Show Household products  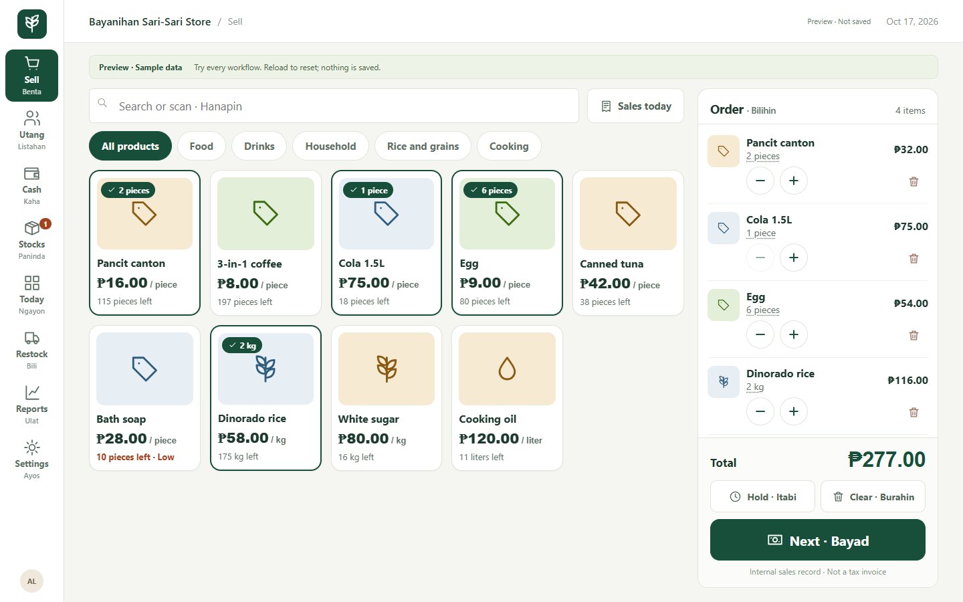tap(330, 146)
